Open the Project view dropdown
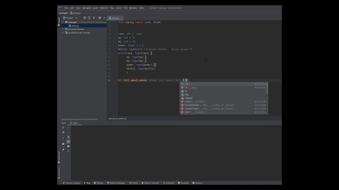The width and height of the screenshot is (339, 190). [70, 18]
